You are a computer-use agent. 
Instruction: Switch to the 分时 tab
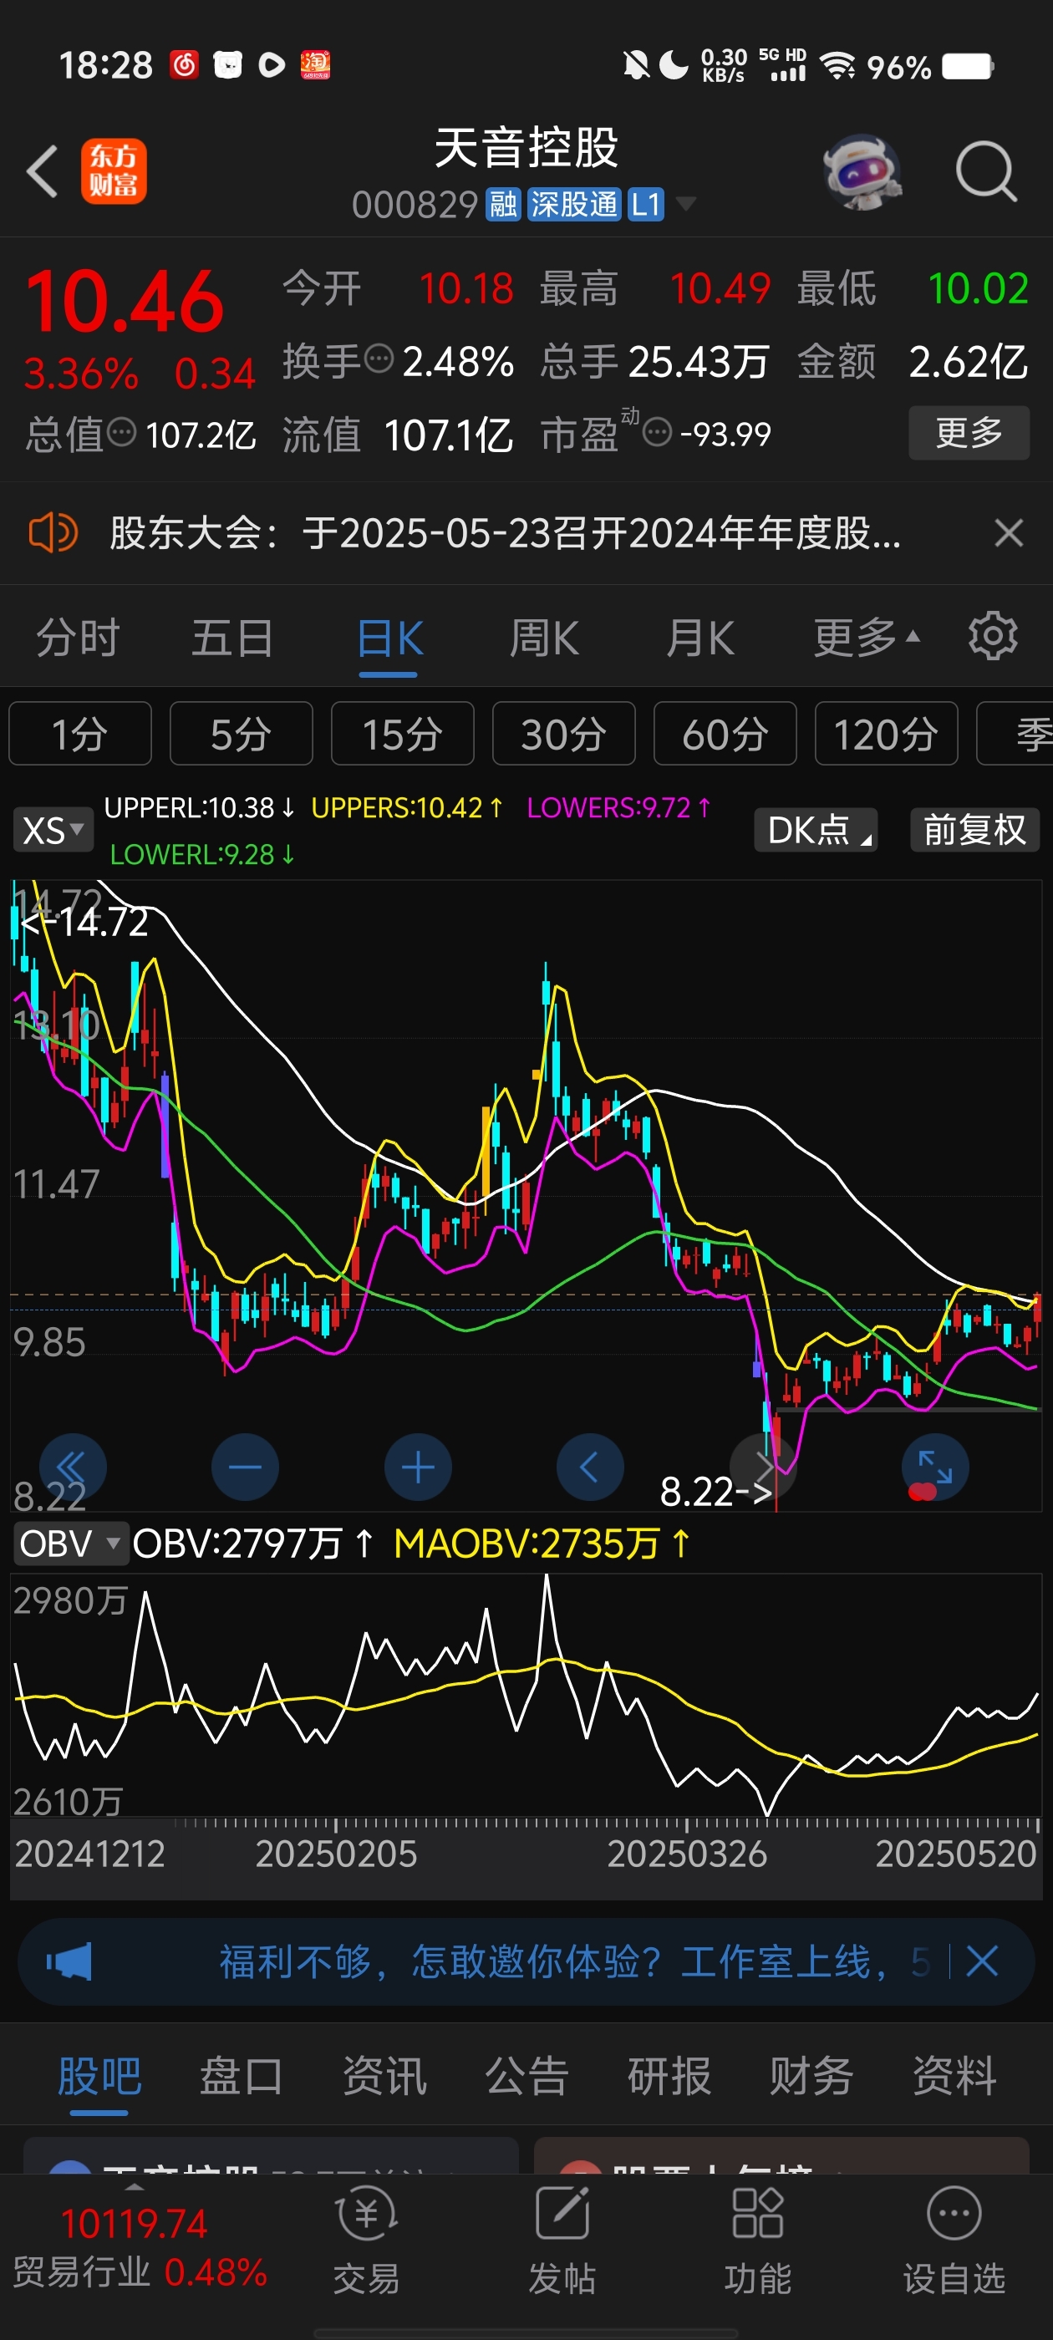(x=78, y=637)
